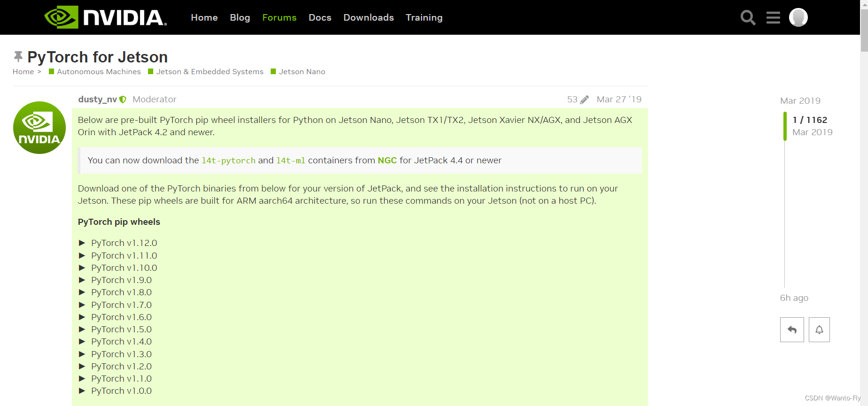Image resolution: width=868 pixels, height=406 pixels.
Task: Open Jetson Nano category
Action: (x=298, y=72)
